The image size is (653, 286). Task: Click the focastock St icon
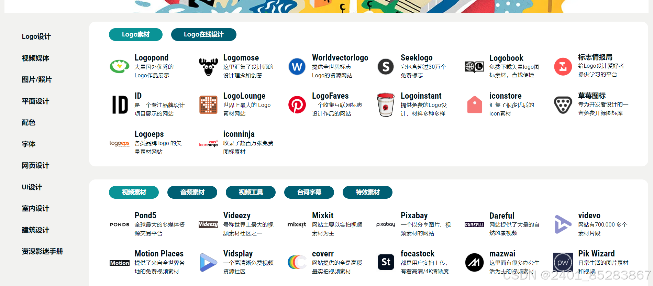386,262
